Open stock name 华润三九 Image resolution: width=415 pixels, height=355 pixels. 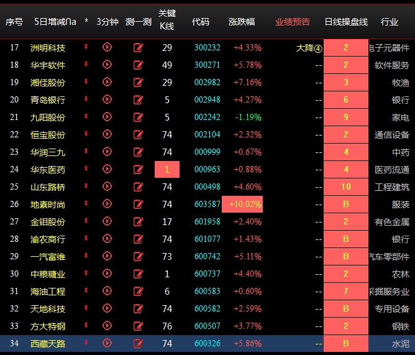(48, 152)
